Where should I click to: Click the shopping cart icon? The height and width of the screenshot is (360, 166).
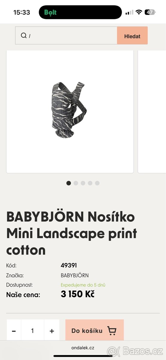[112, 331]
